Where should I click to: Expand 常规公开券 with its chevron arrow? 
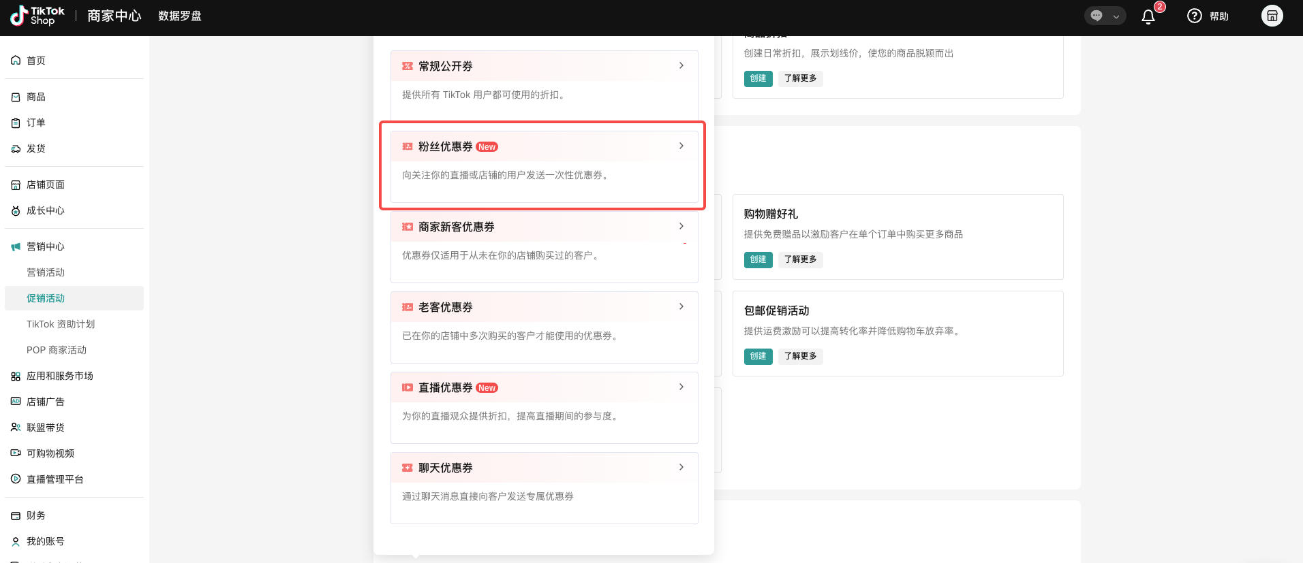coord(681,65)
